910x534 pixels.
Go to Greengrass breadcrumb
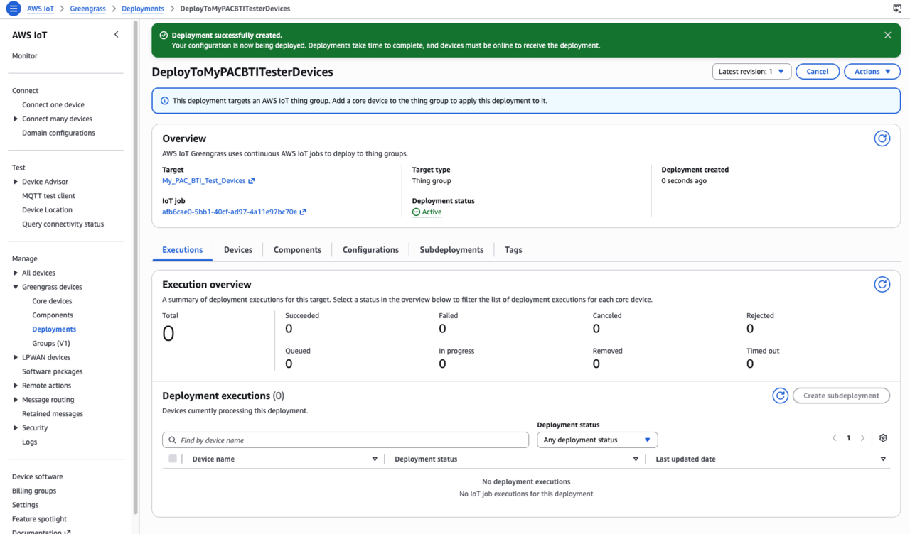coord(88,9)
